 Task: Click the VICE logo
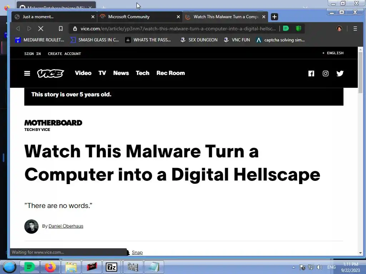click(50, 73)
